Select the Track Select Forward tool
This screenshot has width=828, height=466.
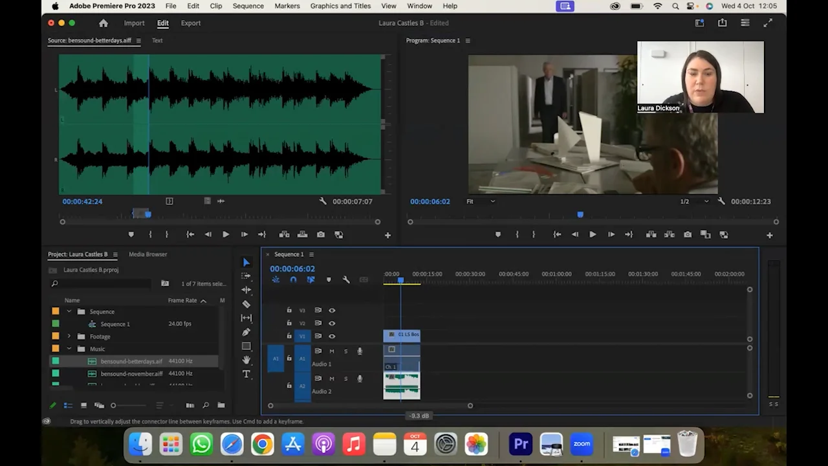click(246, 276)
